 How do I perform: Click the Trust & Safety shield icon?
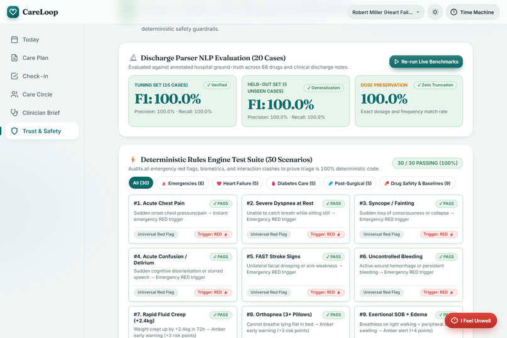click(x=14, y=131)
